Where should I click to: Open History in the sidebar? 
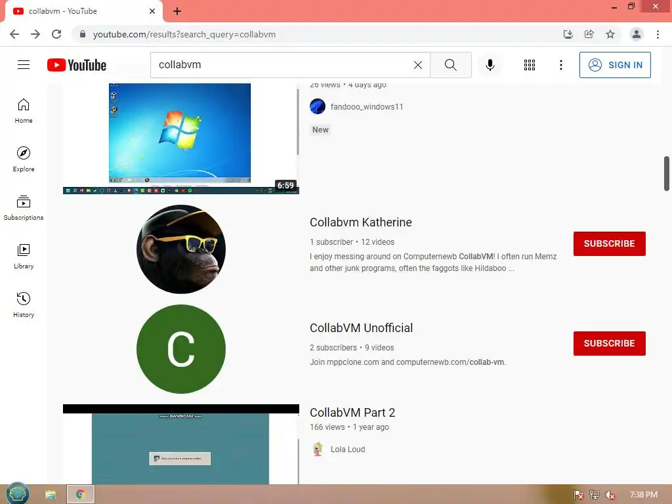24,304
